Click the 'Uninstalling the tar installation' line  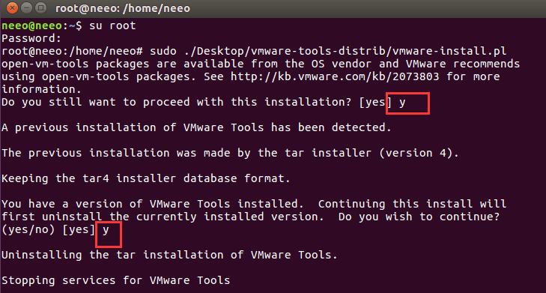click(x=169, y=255)
